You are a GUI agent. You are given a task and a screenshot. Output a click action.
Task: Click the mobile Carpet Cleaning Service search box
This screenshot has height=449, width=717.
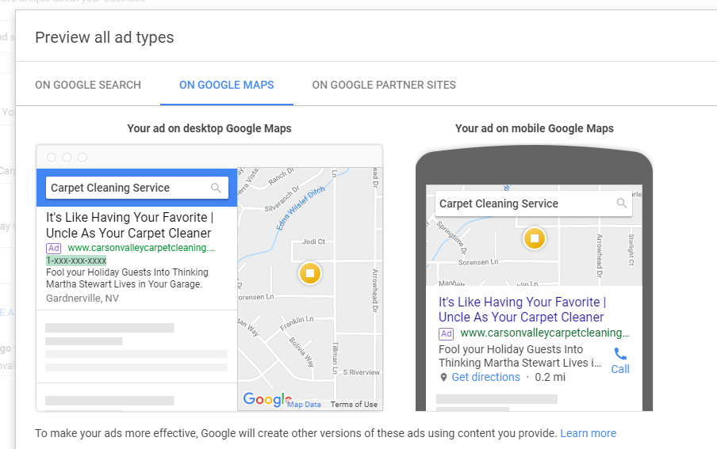(x=523, y=204)
